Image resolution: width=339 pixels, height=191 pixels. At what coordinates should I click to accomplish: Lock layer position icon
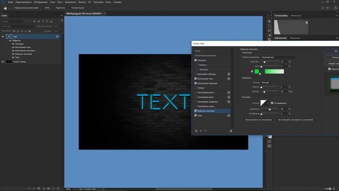(22, 31)
